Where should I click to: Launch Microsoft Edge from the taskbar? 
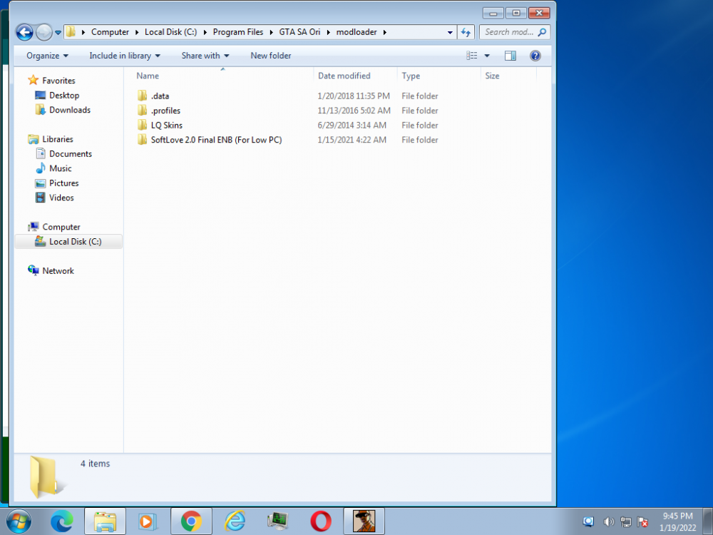tap(62, 521)
